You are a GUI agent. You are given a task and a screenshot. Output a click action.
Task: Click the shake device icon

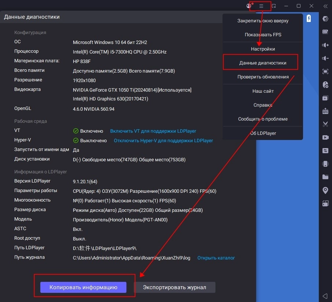point(325,164)
